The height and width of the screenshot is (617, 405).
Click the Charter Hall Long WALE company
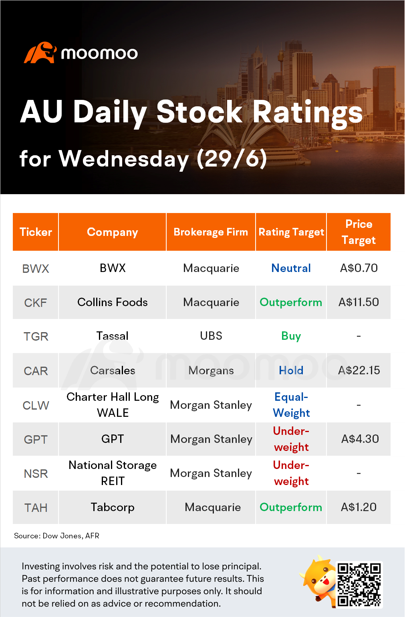[113, 405]
